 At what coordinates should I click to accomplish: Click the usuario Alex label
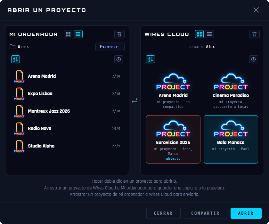coord(202,47)
